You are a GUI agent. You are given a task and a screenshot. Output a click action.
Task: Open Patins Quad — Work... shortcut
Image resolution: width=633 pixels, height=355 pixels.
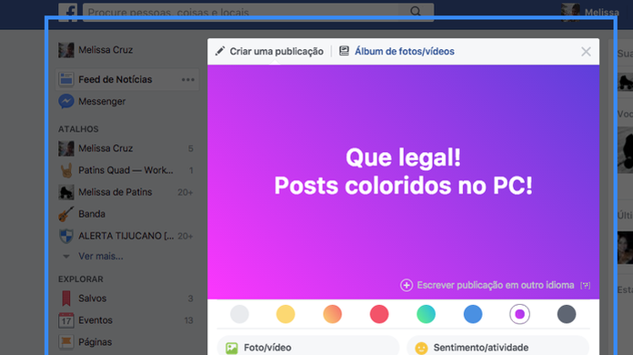[x=126, y=170]
